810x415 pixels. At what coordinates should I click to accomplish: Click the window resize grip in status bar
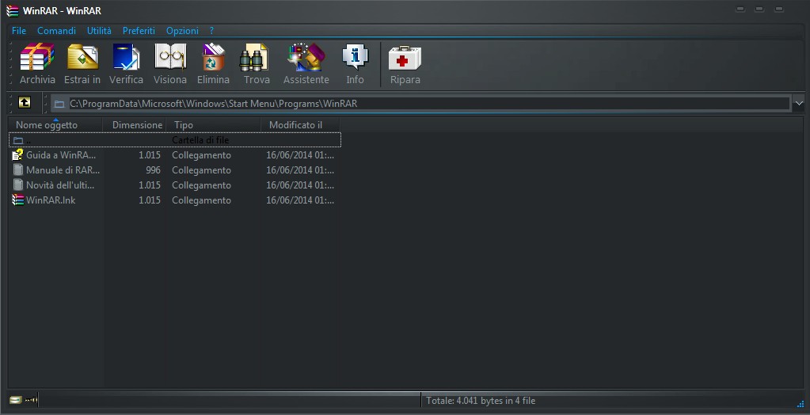[x=800, y=404]
